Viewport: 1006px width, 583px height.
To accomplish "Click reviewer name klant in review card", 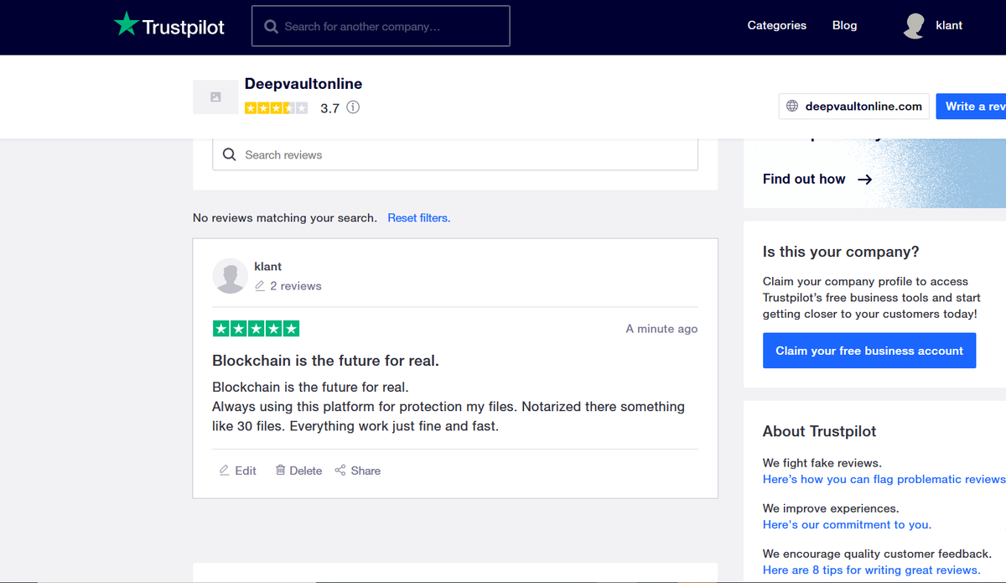I will 268,267.
